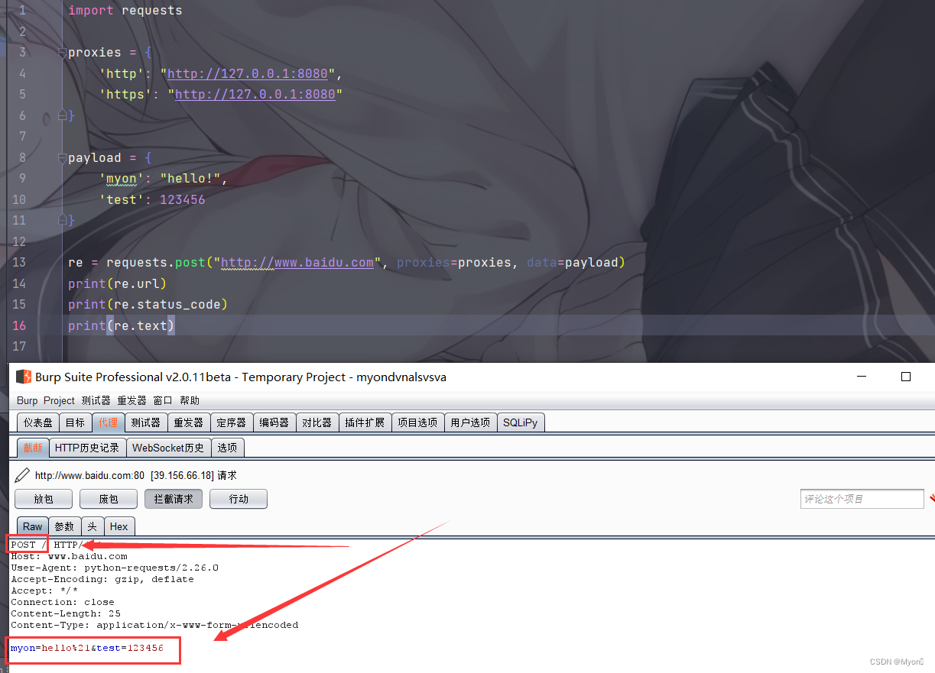935x673 pixels.
Task: Click the 废包 button
Action: click(x=109, y=499)
